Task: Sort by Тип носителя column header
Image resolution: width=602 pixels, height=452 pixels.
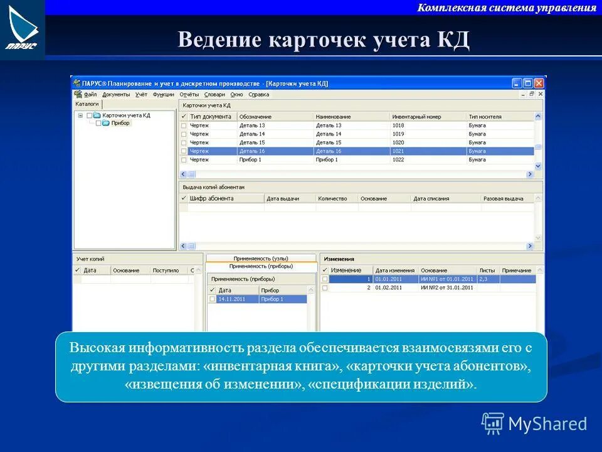Action: click(x=500, y=117)
